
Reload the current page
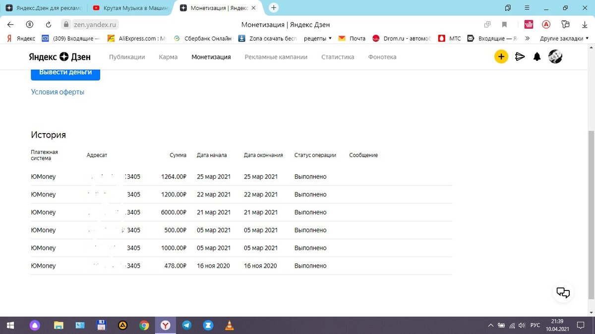[x=48, y=24]
